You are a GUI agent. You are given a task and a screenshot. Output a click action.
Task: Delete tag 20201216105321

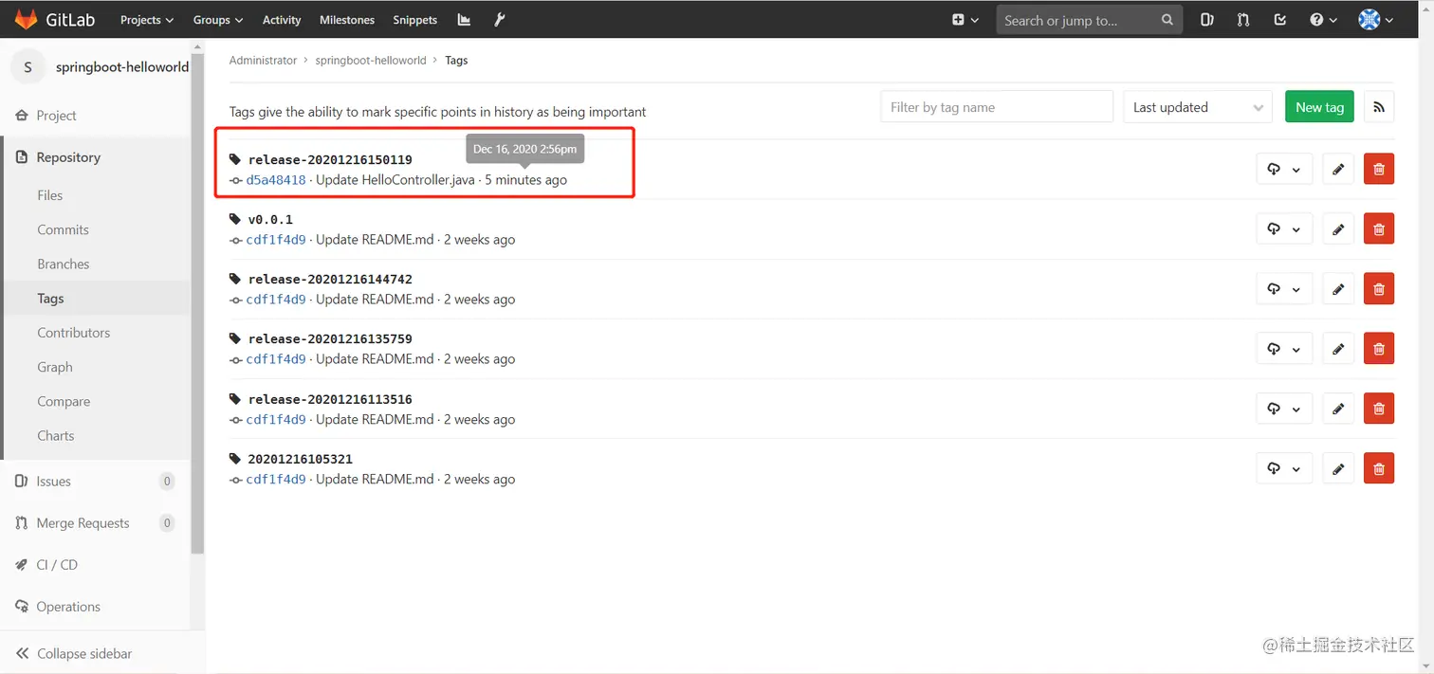pyautogui.click(x=1379, y=468)
